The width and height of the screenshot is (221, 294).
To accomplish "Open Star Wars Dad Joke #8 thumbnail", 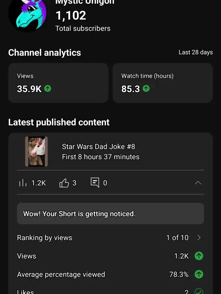I will [x=36, y=152].
